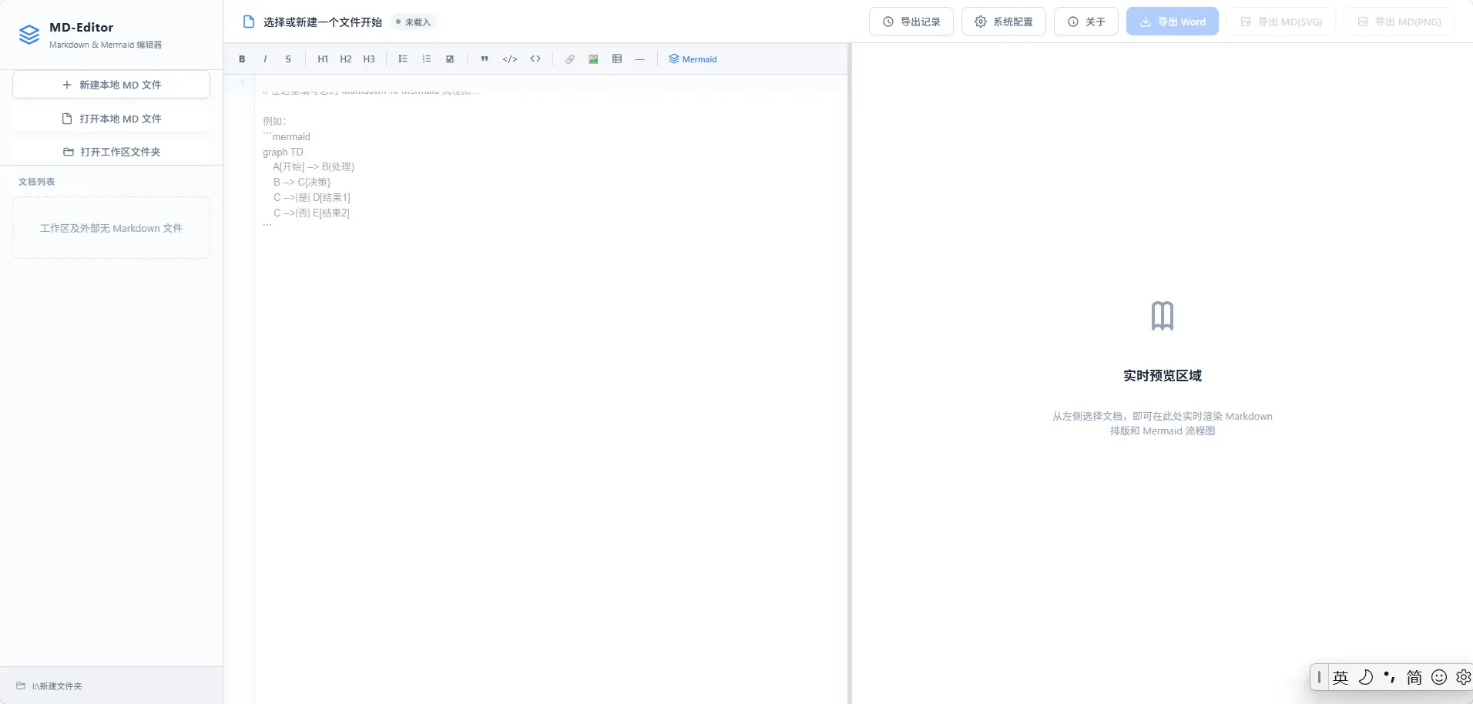Viewport: 1473px width, 704px height.
Task: Insert an unordered bullet list
Action: (x=403, y=59)
